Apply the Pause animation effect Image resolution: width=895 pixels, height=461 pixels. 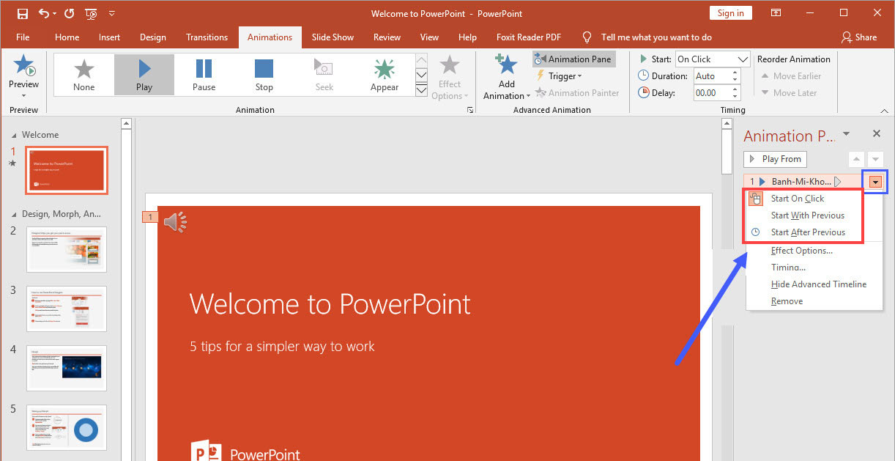click(x=204, y=75)
